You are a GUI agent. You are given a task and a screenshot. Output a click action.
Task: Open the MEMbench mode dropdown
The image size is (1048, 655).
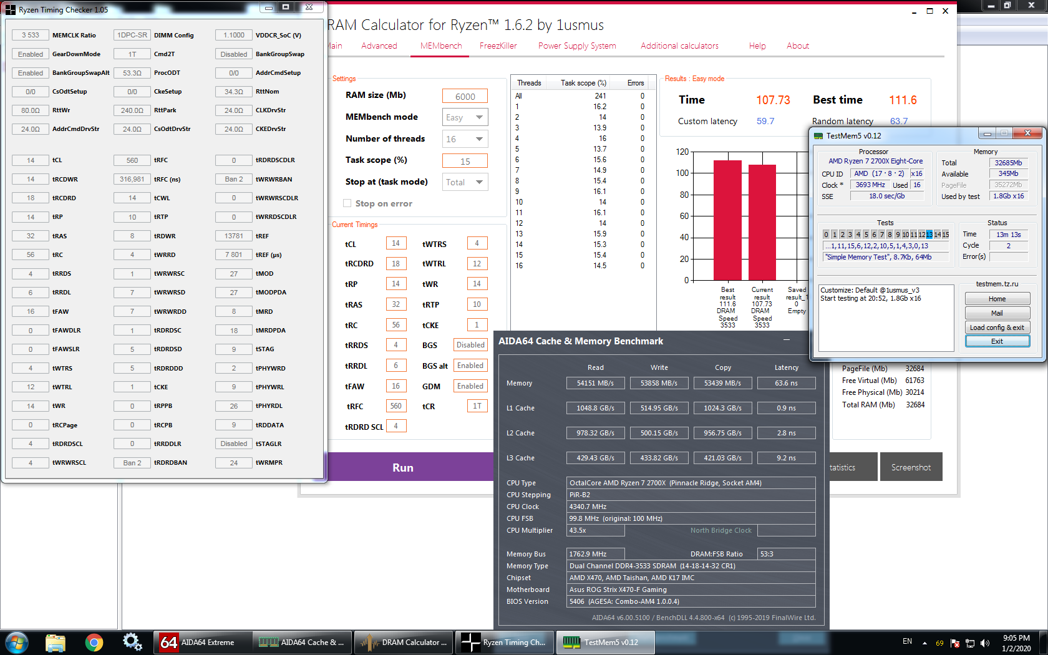[465, 117]
